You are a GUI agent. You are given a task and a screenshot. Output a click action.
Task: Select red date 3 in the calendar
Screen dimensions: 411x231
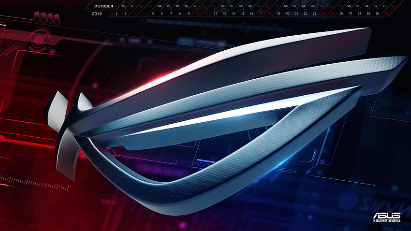pos(135,14)
